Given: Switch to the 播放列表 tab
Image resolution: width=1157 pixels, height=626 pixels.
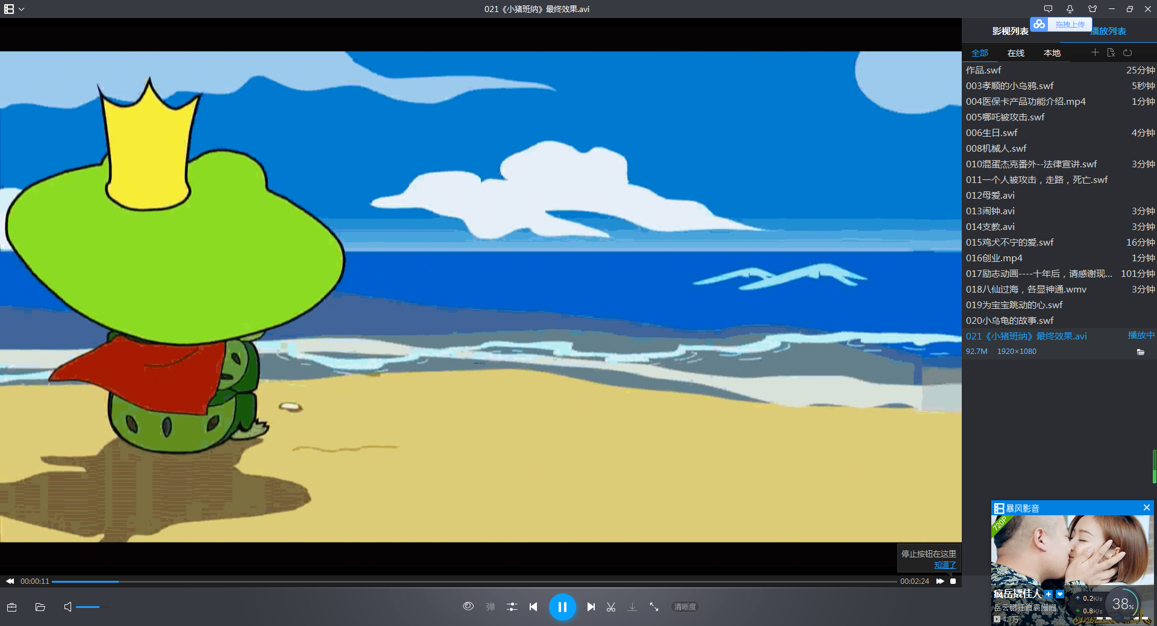Looking at the screenshot, I should pyautogui.click(x=1109, y=31).
